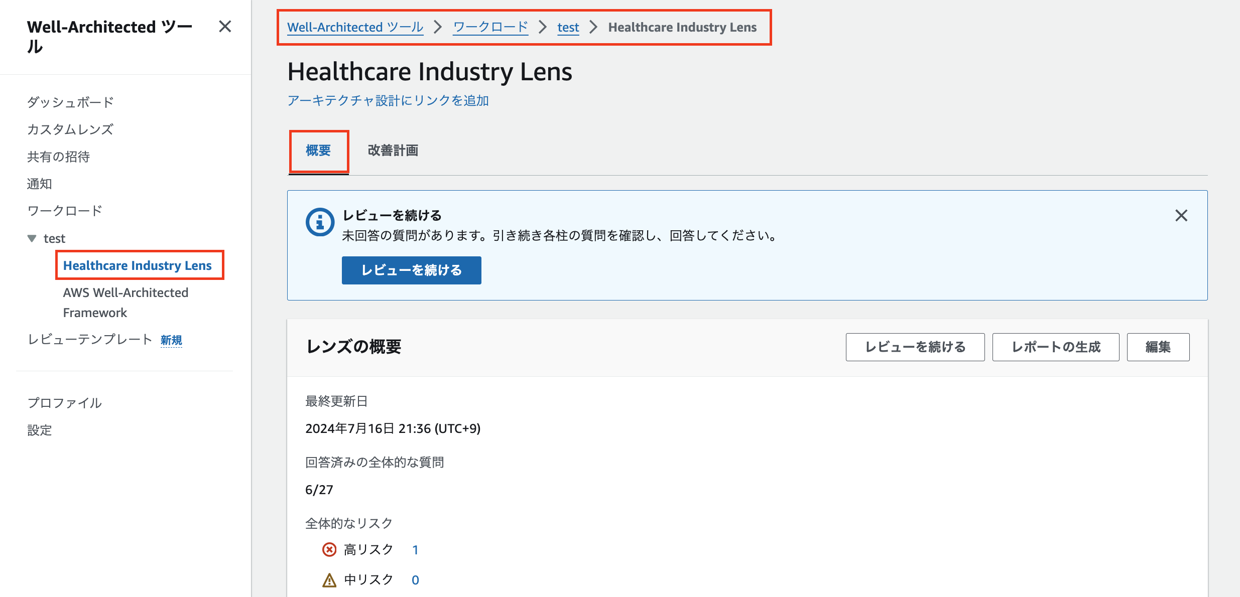Click the 編集 button
This screenshot has width=1240, height=597.
(x=1158, y=347)
